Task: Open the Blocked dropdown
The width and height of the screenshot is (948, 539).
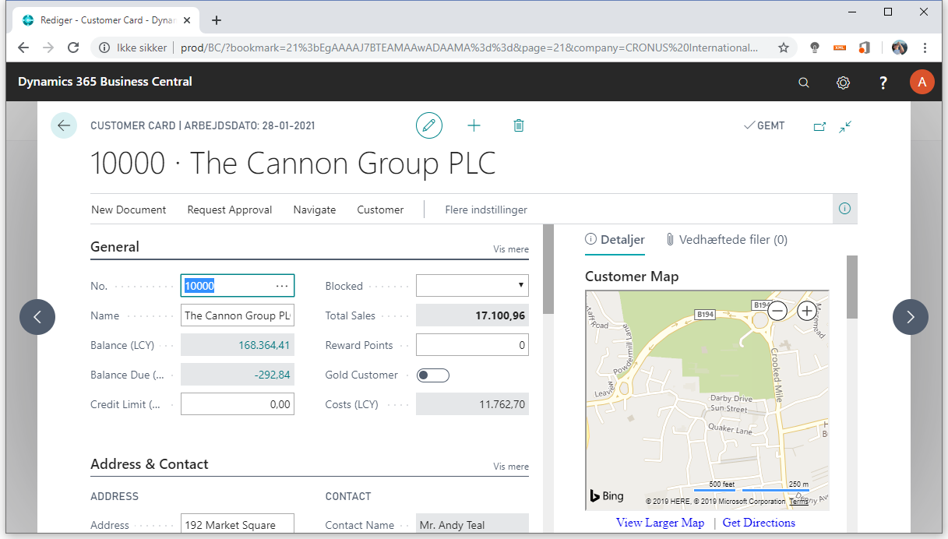Action: tap(472, 286)
